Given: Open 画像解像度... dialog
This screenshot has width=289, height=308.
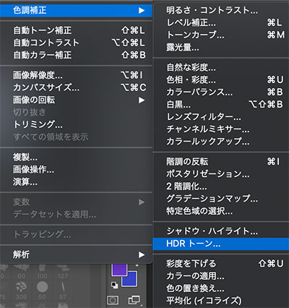Looking at the screenshot, I should coord(76,75).
